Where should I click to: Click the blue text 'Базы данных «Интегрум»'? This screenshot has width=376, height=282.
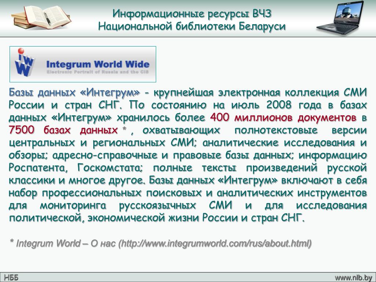[x=74, y=93]
